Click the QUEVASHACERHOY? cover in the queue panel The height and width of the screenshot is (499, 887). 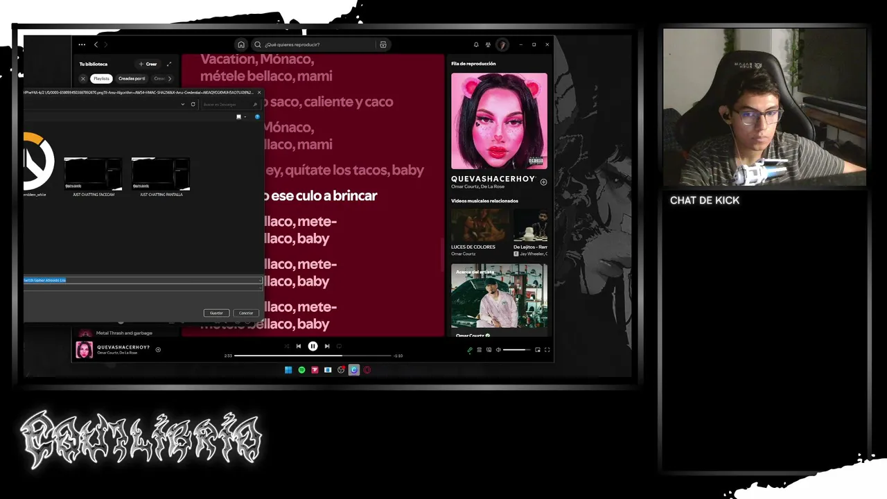point(499,121)
